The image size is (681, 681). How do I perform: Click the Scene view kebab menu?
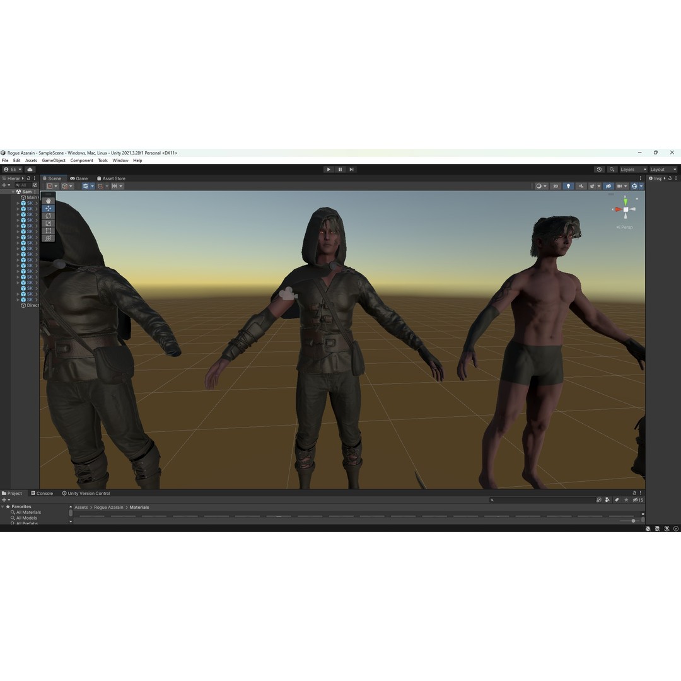[640, 178]
